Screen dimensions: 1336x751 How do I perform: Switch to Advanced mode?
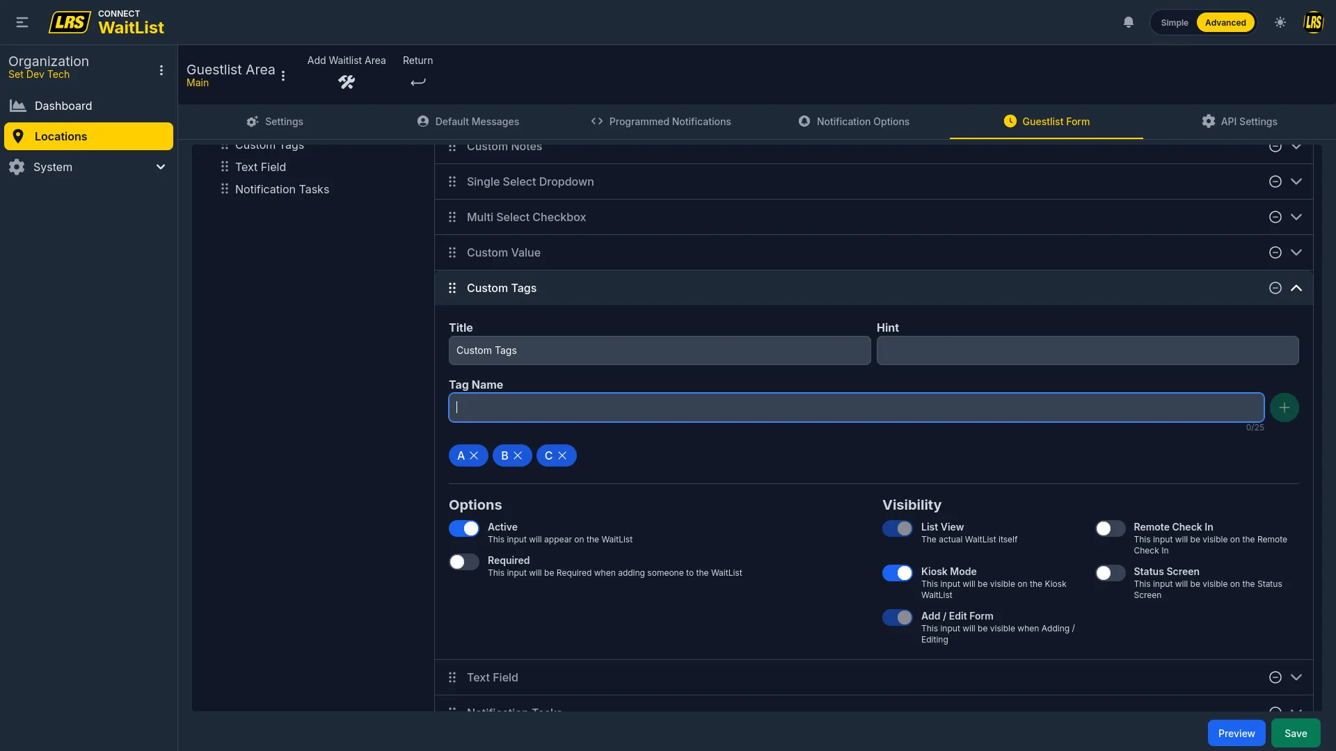point(1225,22)
